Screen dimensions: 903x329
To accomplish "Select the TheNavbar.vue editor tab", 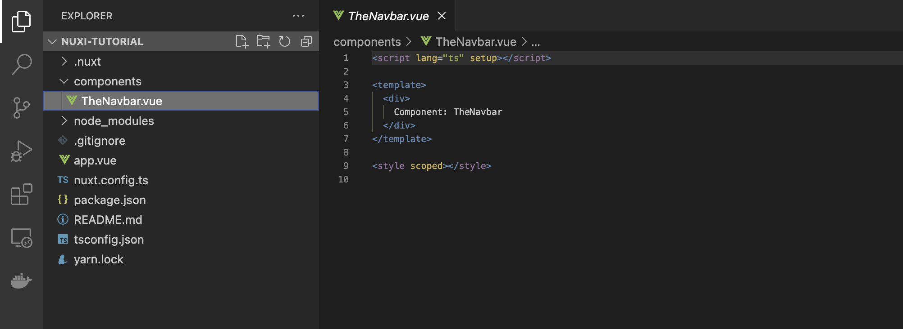I will 388,16.
